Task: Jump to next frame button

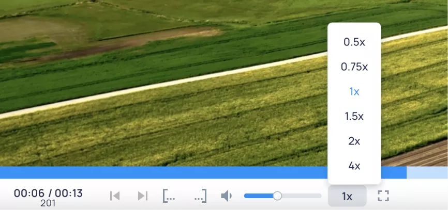Action: coord(142,196)
